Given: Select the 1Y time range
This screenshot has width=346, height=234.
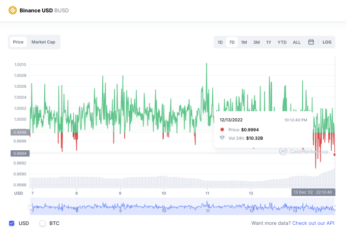Looking at the screenshot, I should point(268,42).
